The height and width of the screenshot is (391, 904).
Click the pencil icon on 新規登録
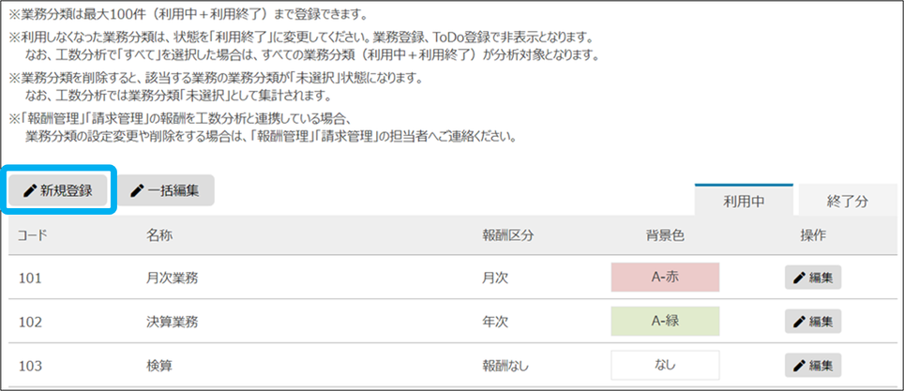tap(30, 190)
